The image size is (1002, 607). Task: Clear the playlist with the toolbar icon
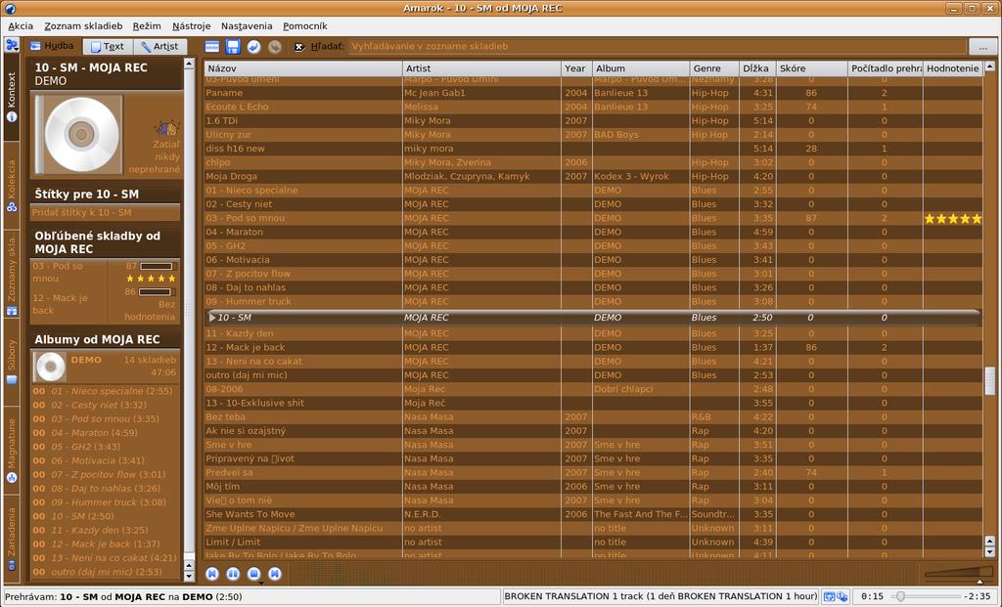point(212,47)
